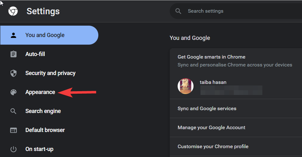Open the Search engine label in sidebar
This screenshot has width=302, height=157.
point(43,111)
